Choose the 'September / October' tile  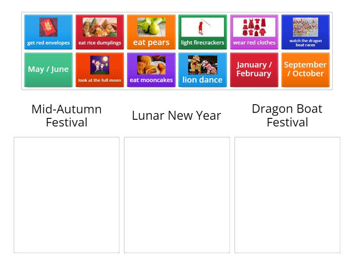305,70
